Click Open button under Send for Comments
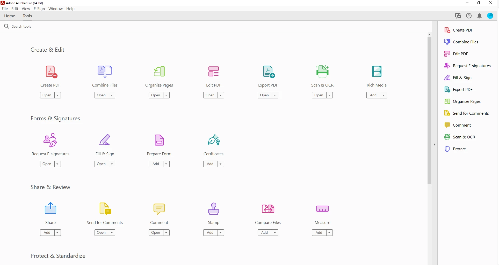The image size is (499, 265). (x=101, y=233)
